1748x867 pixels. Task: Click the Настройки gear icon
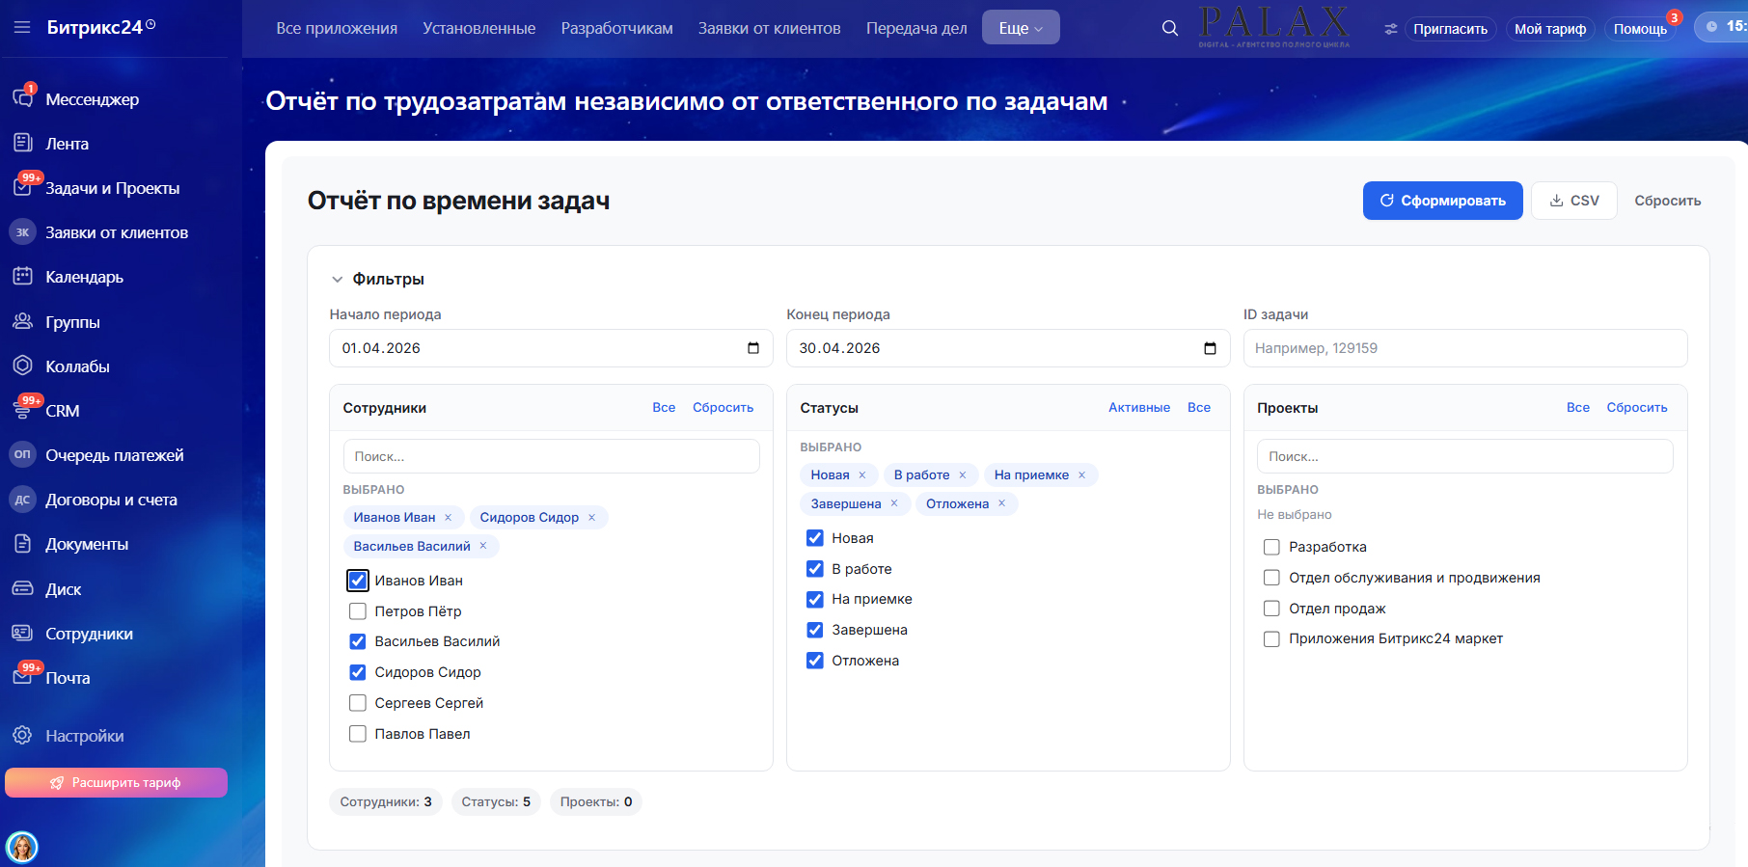click(x=23, y=736)
